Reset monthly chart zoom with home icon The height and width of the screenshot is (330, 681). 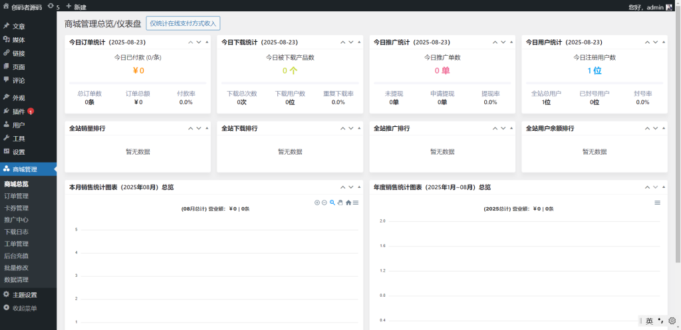pyautogui.click(x=348, y=203)
